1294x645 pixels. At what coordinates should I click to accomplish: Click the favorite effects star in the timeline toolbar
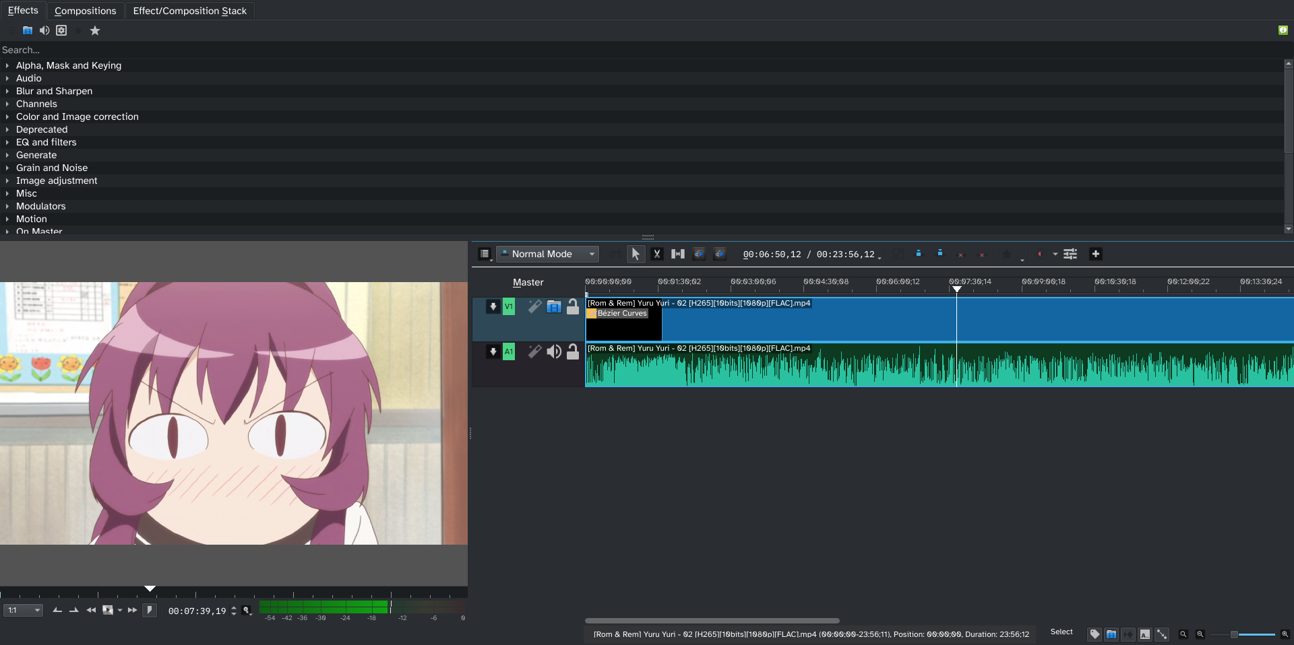1007,254
